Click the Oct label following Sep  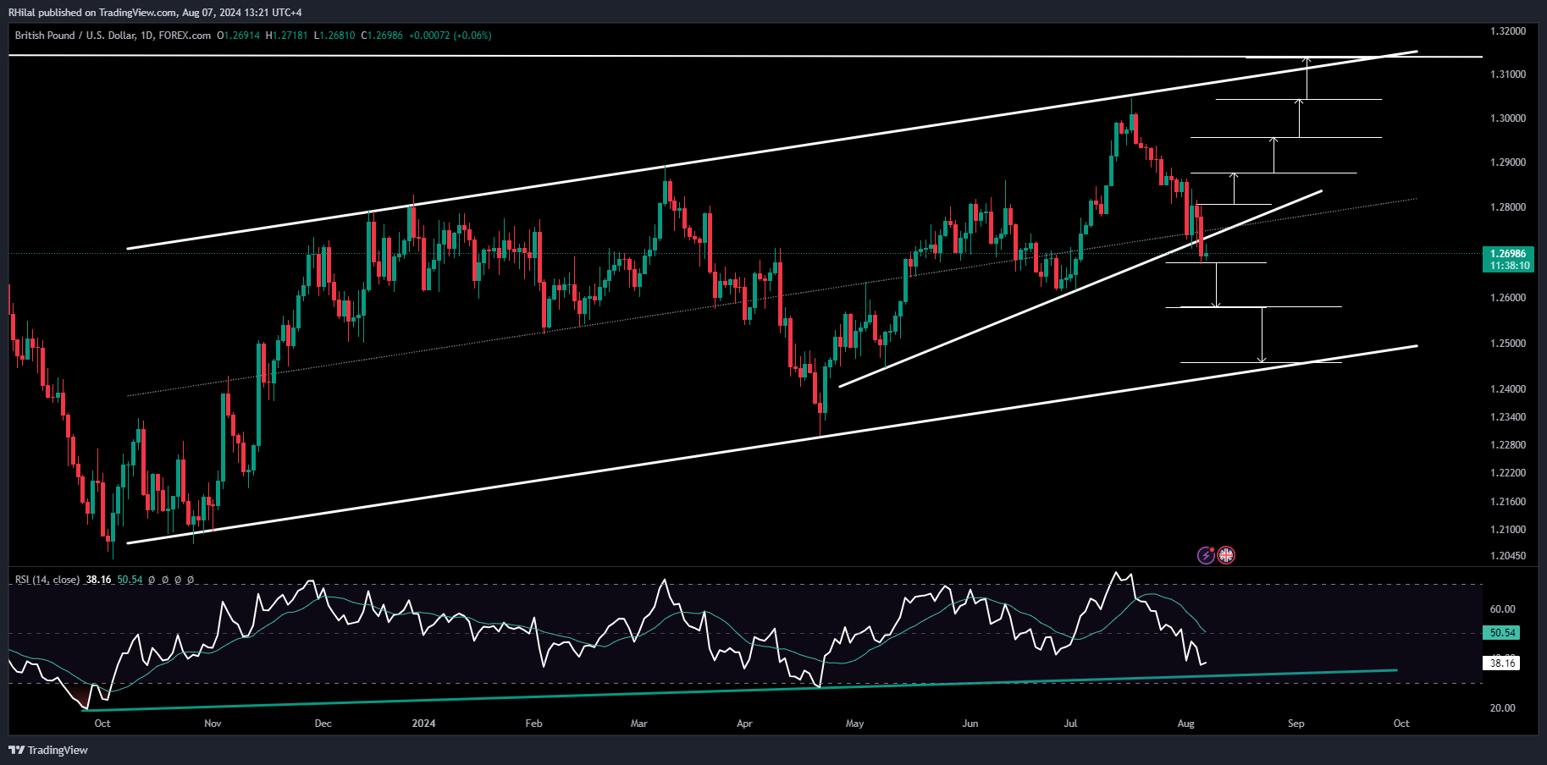coord(1401,724)
